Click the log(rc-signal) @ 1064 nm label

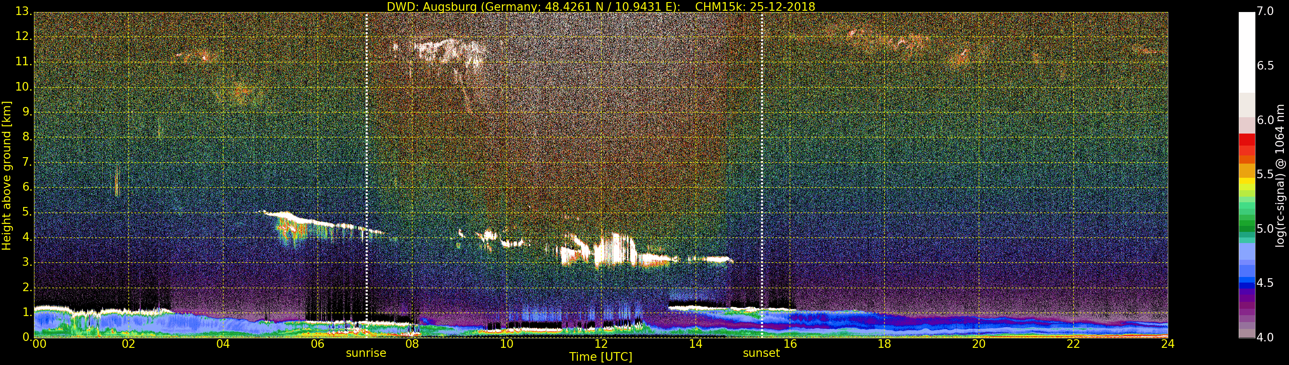click(x=1280, y=176)
